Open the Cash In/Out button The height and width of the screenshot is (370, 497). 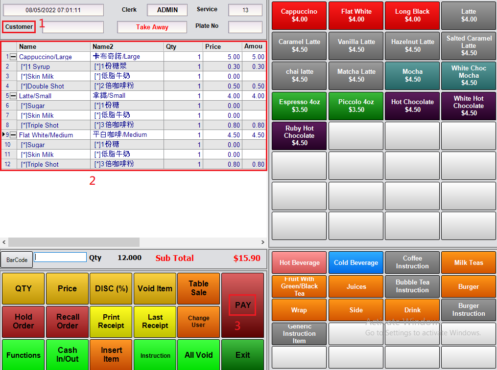(67, 355)
